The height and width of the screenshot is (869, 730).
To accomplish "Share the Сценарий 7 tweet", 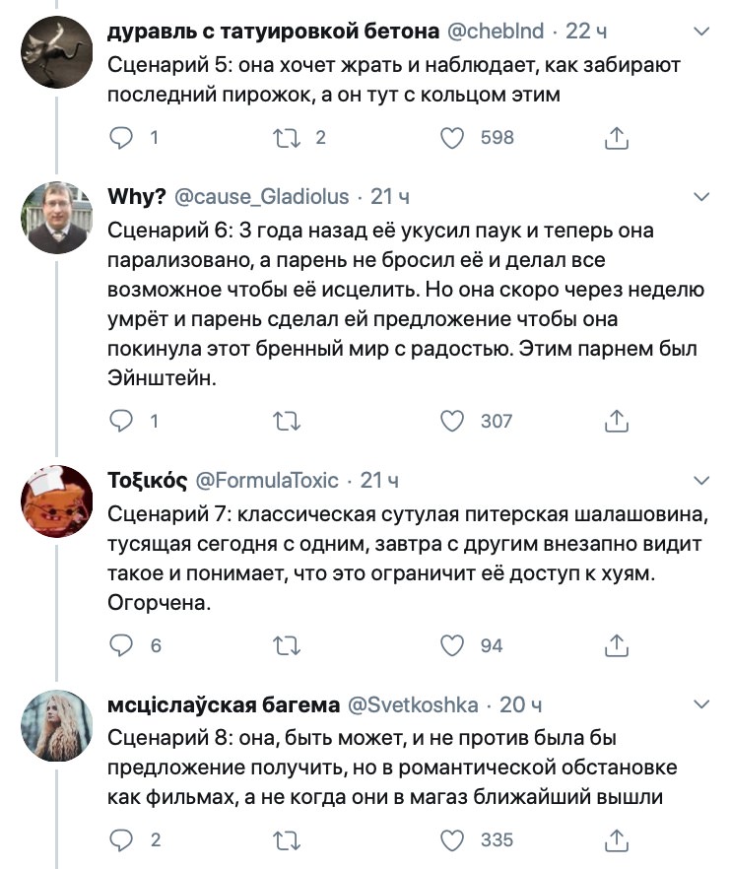I will pyautogui.click(x=616, y=645).
